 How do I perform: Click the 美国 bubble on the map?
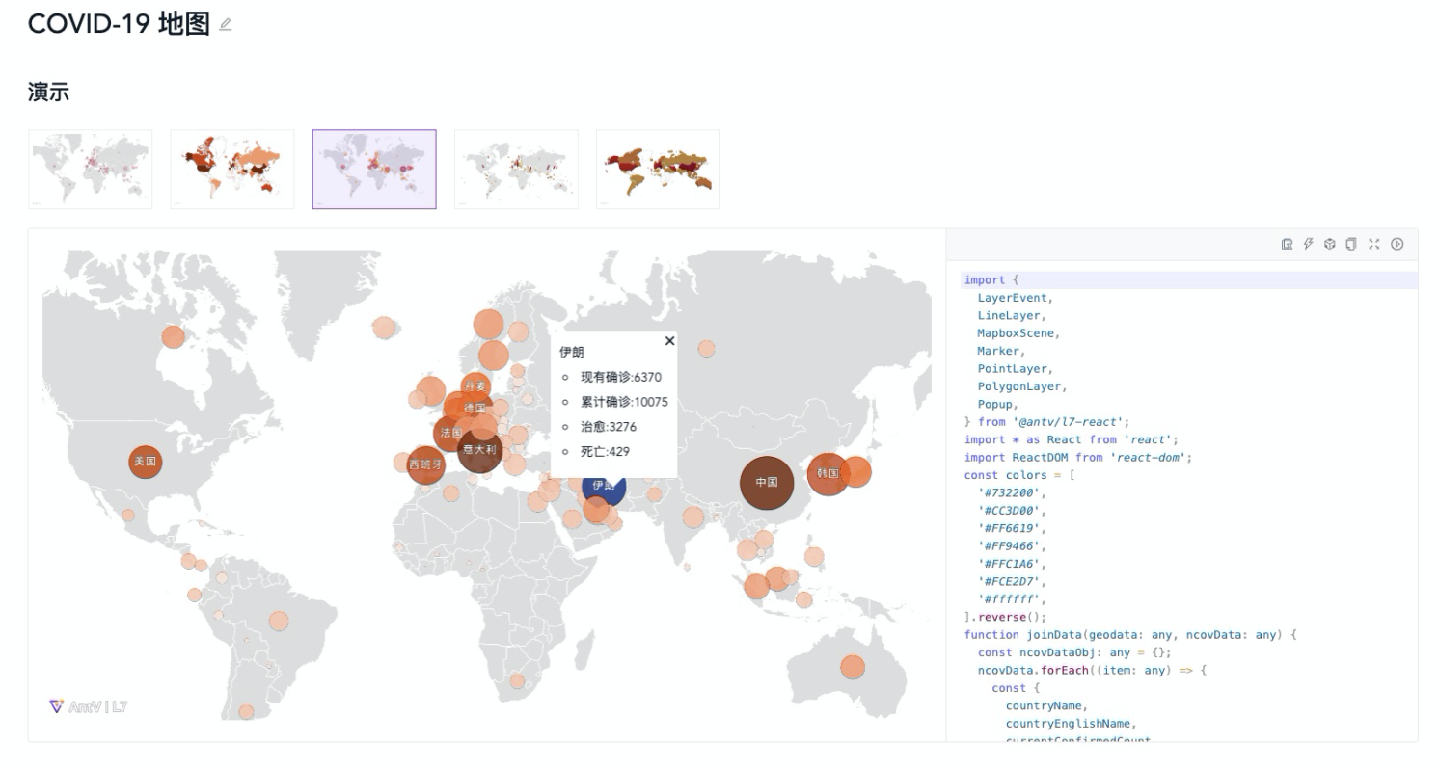146,462
